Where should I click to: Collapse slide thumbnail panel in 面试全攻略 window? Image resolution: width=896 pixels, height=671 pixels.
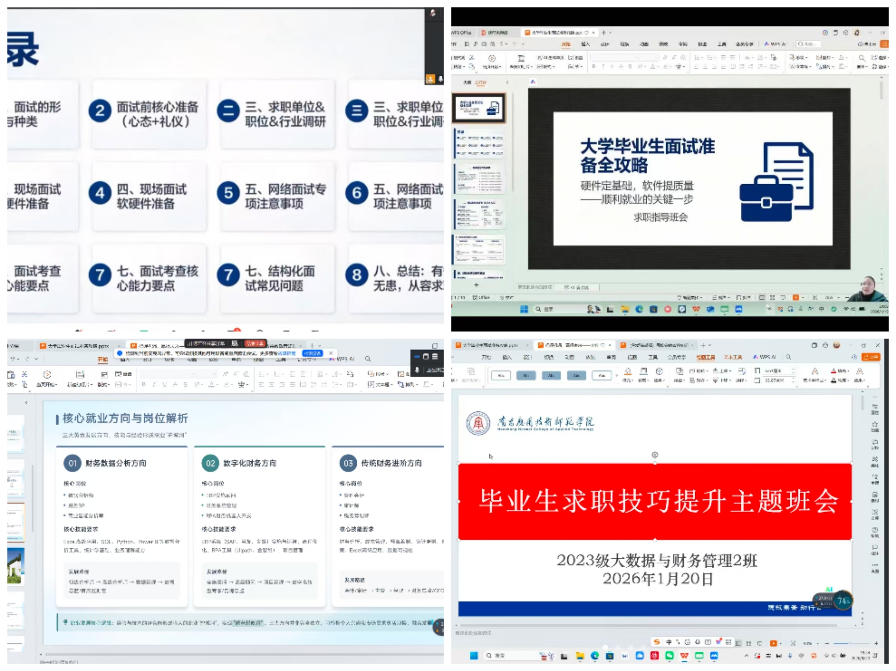(x=507, y=83)
